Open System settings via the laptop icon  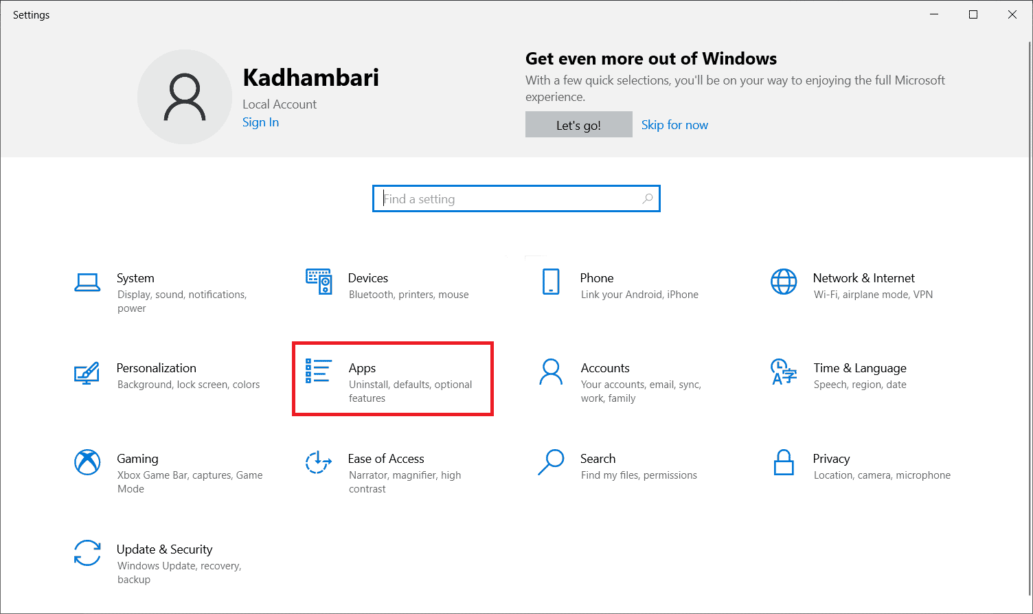click(x=87, y=282)
